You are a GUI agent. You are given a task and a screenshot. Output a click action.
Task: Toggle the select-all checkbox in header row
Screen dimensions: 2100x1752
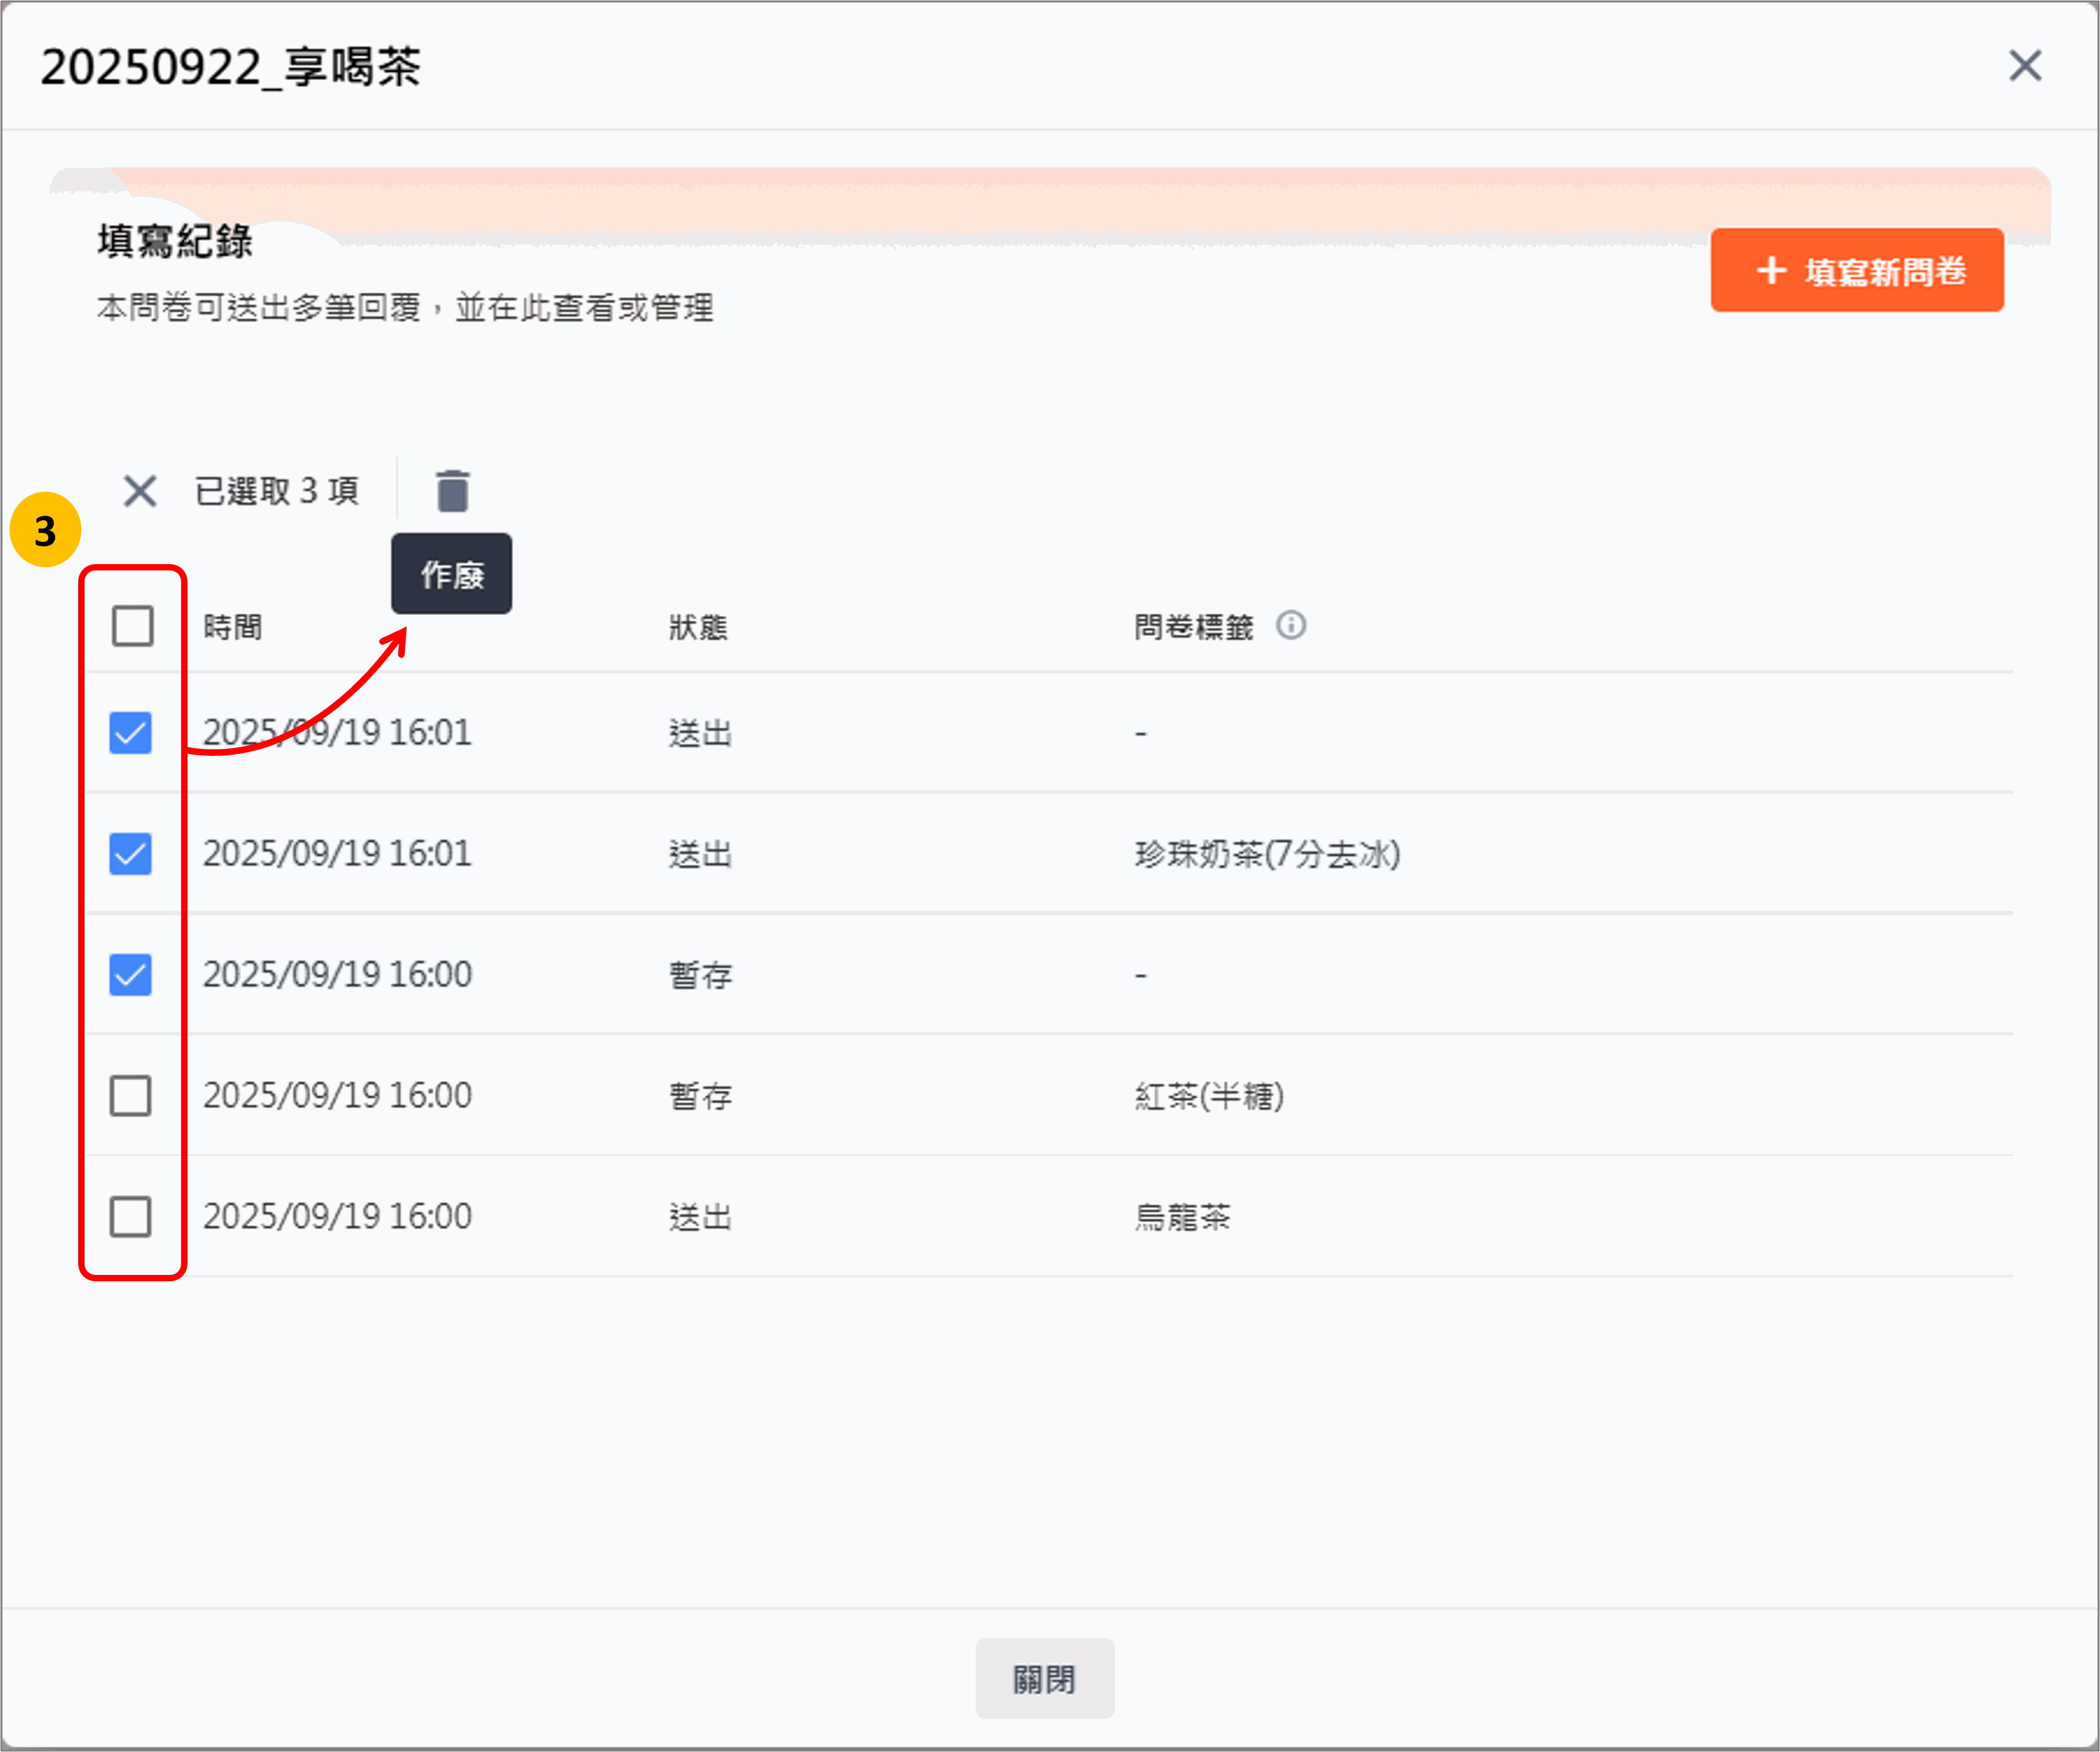click(x=132, y=626)
